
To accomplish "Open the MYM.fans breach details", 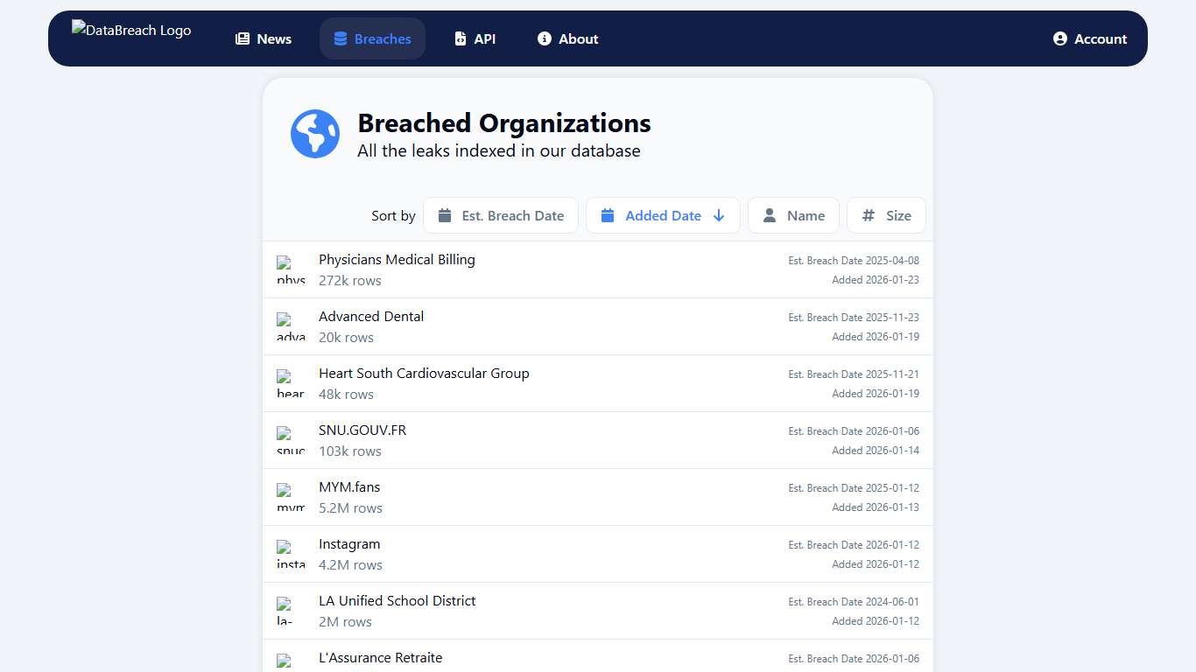I will point(598,497).
